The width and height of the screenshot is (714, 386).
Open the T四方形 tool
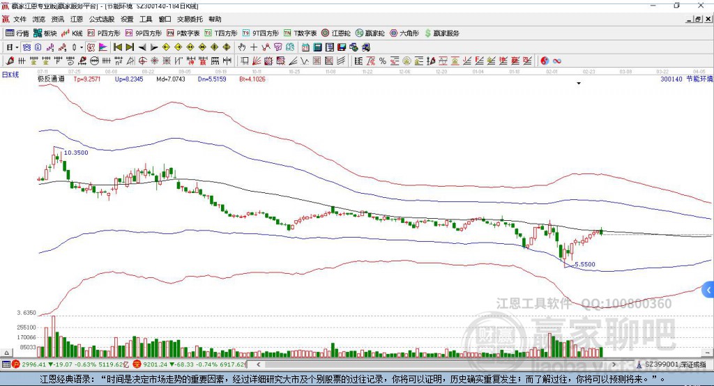221,33
